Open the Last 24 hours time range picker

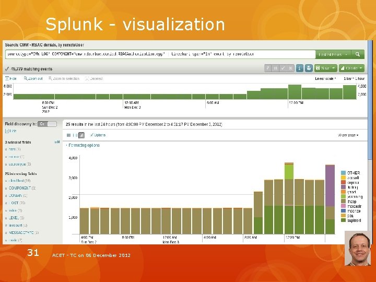click(333, 54)
